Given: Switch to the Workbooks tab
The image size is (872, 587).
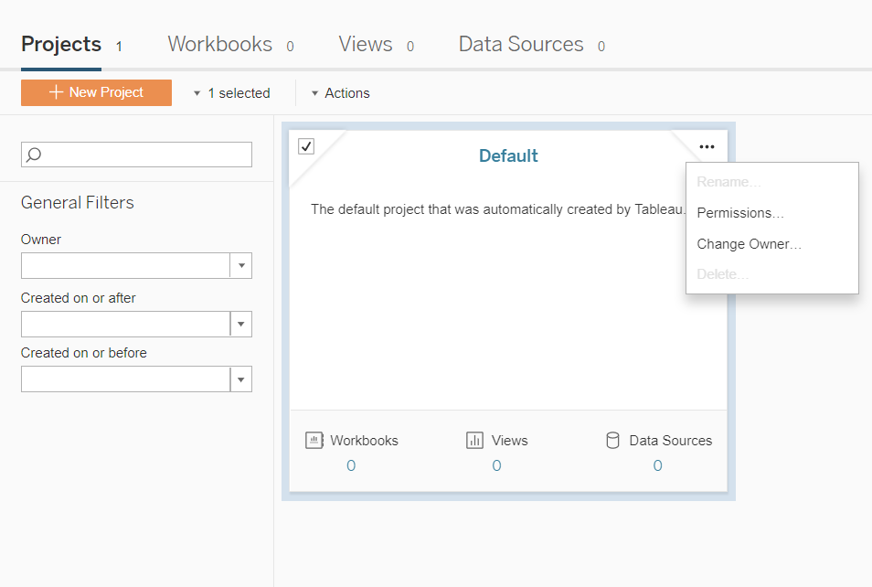Looking at the screenshot, I should [x=220, y=45].
